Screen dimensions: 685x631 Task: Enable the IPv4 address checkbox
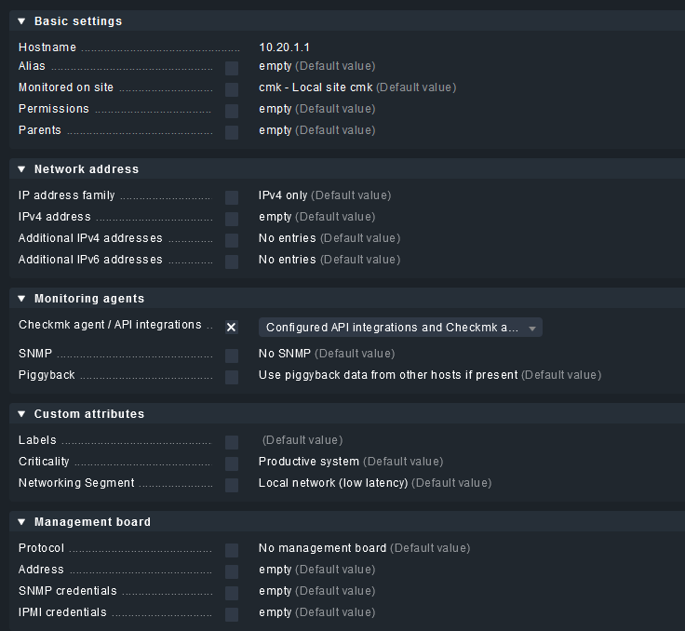point(232,219)
